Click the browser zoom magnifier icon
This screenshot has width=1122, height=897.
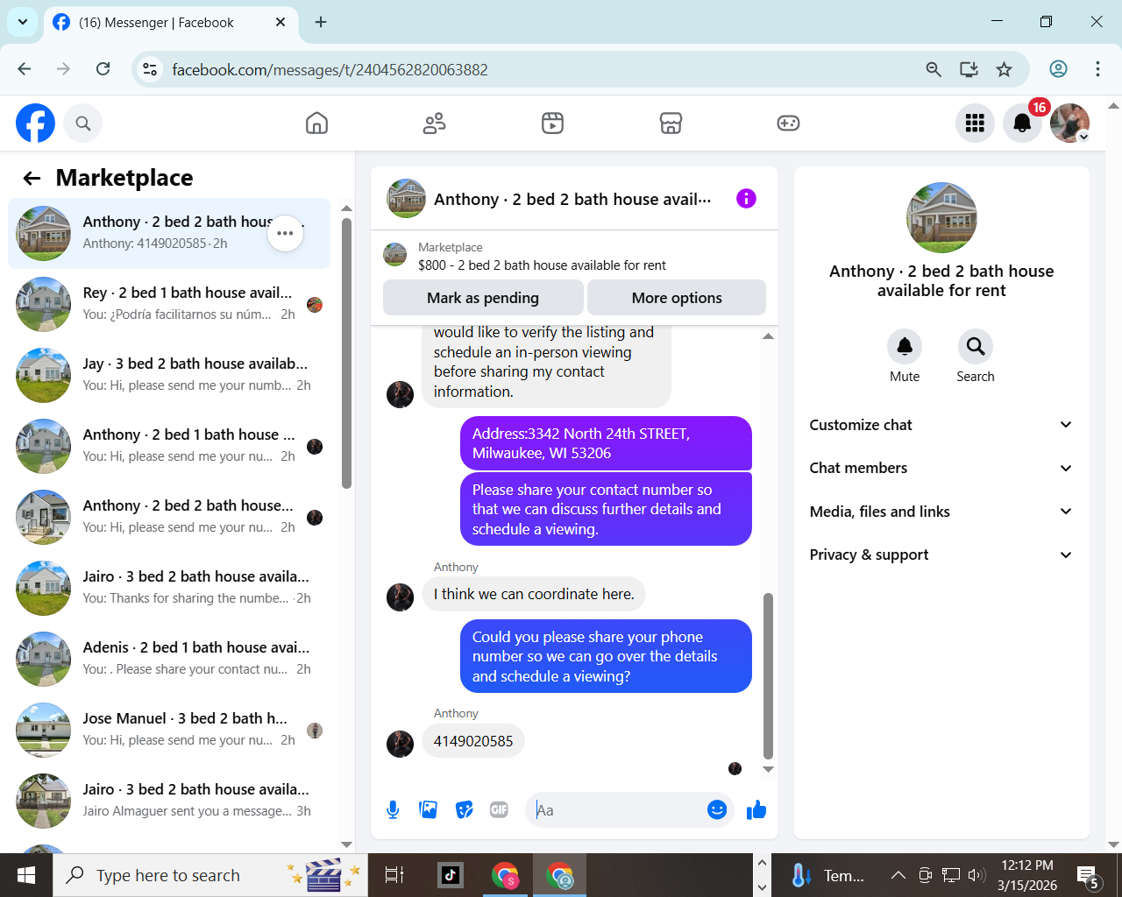click(934, 69)
